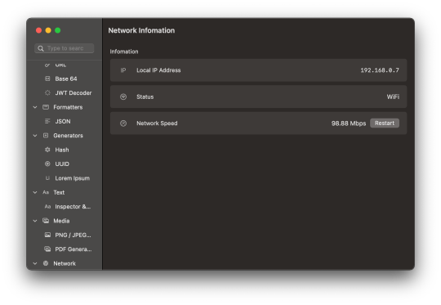441x305 pixels.
Task: Click the Inspector item Aa icon
Action: pyautogui.click(x=47, y=206)
